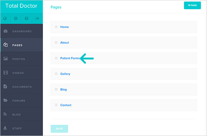Screen dimensions: 207x136
Task: Add a new page with + PAGE
Action: (x=192, y=5)
